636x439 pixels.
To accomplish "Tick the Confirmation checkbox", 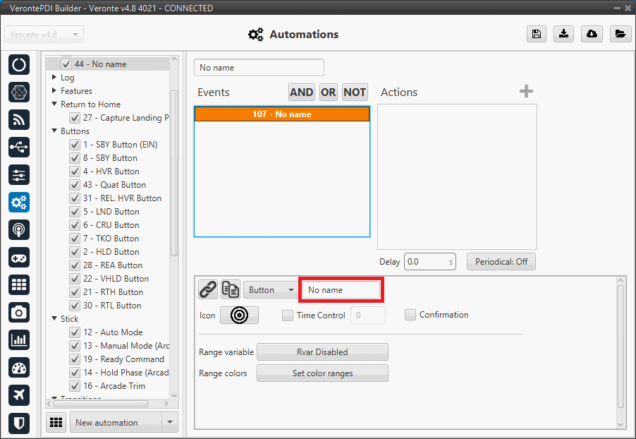I will tap(410, 315).
